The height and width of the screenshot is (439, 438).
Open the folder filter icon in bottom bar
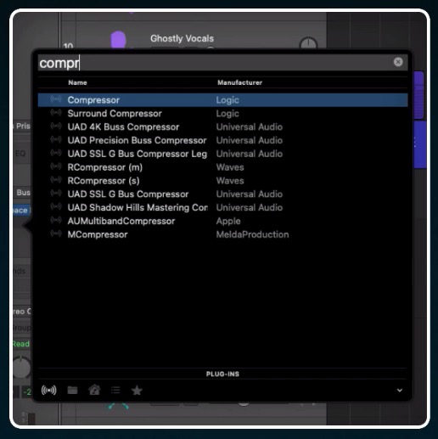[72, 390]
